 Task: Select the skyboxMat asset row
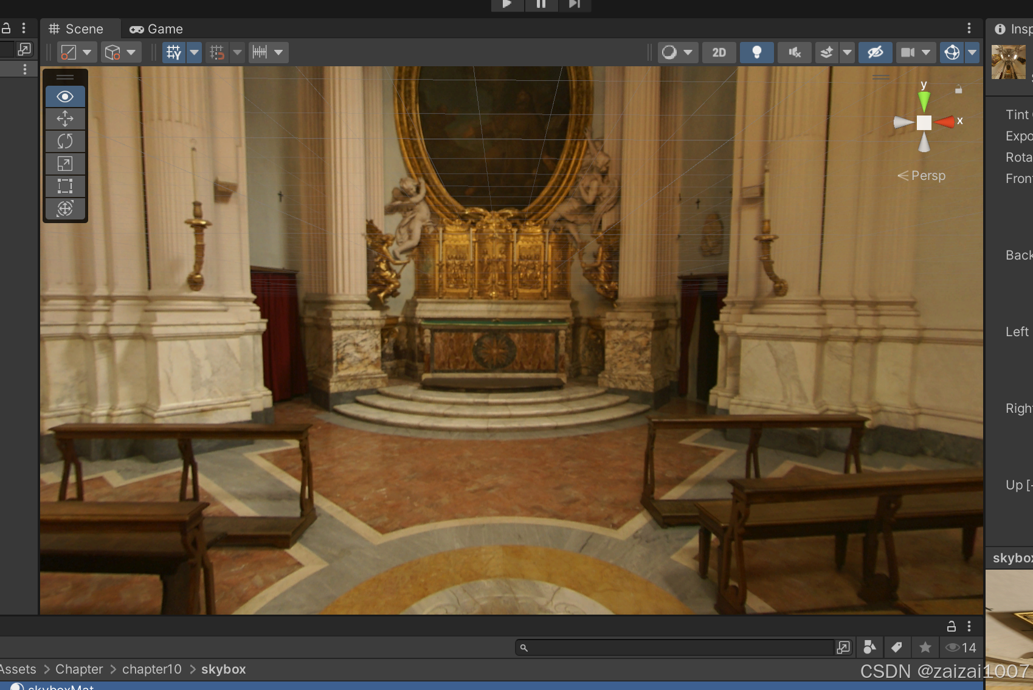point(491,686)
